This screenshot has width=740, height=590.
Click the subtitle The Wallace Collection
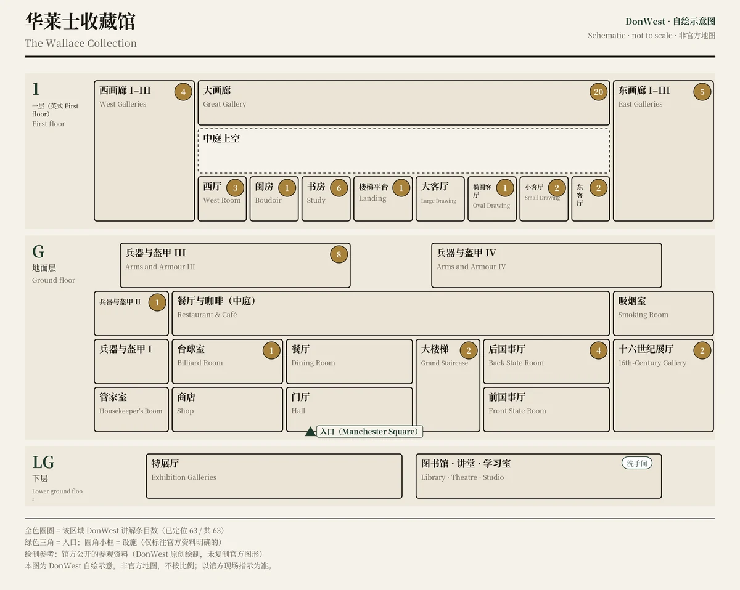pyautogui.click(x=81, y=43)
